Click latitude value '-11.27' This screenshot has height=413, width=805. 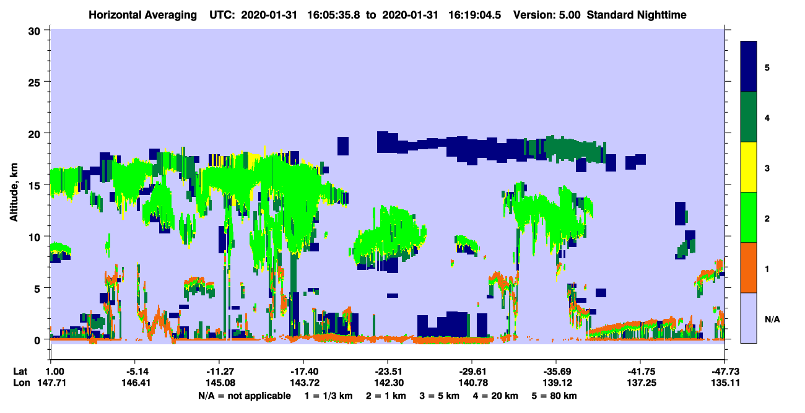point(219,372)
